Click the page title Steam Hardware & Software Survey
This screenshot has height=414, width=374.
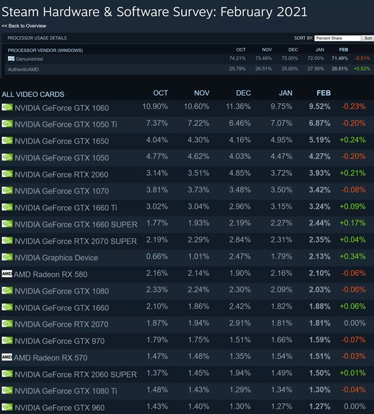tap(155, 12)
